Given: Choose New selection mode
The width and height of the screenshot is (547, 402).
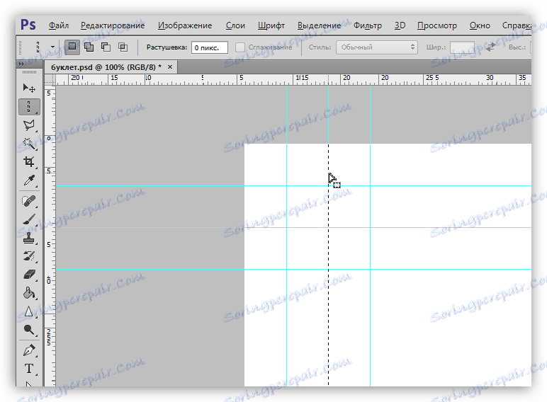Looking at the screenshot, I should [72, 47].
